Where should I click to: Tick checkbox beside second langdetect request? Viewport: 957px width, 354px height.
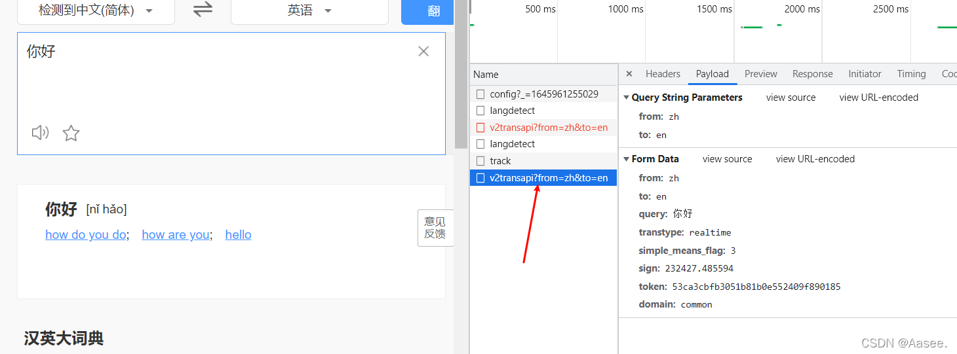coord(480,144)
